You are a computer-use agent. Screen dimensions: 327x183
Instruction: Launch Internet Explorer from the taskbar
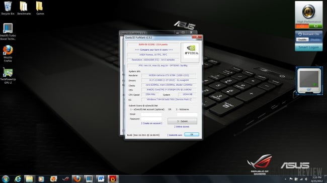point(18,179)
